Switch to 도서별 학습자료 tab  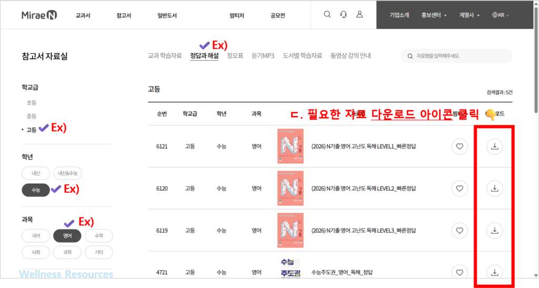pos(303,56)
